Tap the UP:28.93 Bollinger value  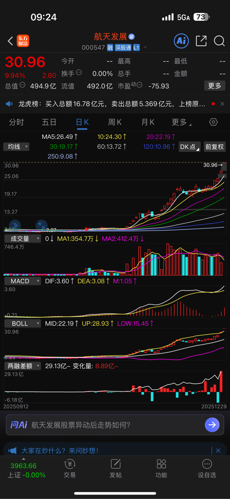[98, 323]
